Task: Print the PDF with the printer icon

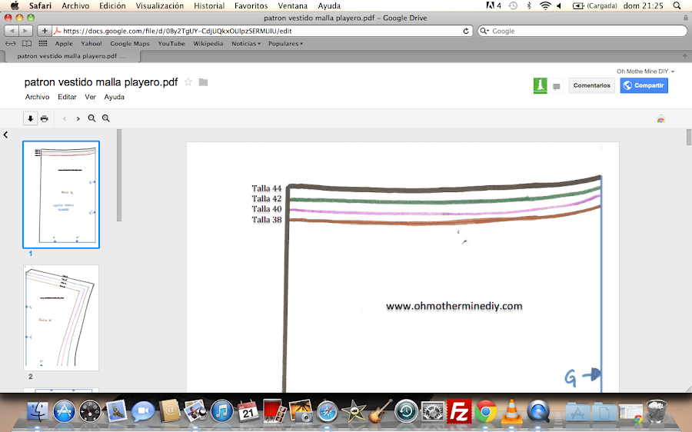Action: 44,118
